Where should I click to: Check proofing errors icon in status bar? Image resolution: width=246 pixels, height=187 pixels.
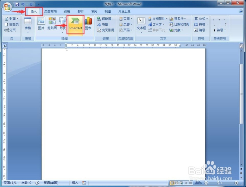[x=37, y=183]
